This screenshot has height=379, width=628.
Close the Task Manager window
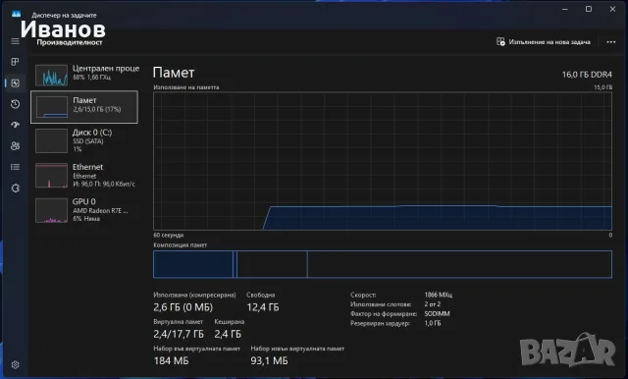612,9
